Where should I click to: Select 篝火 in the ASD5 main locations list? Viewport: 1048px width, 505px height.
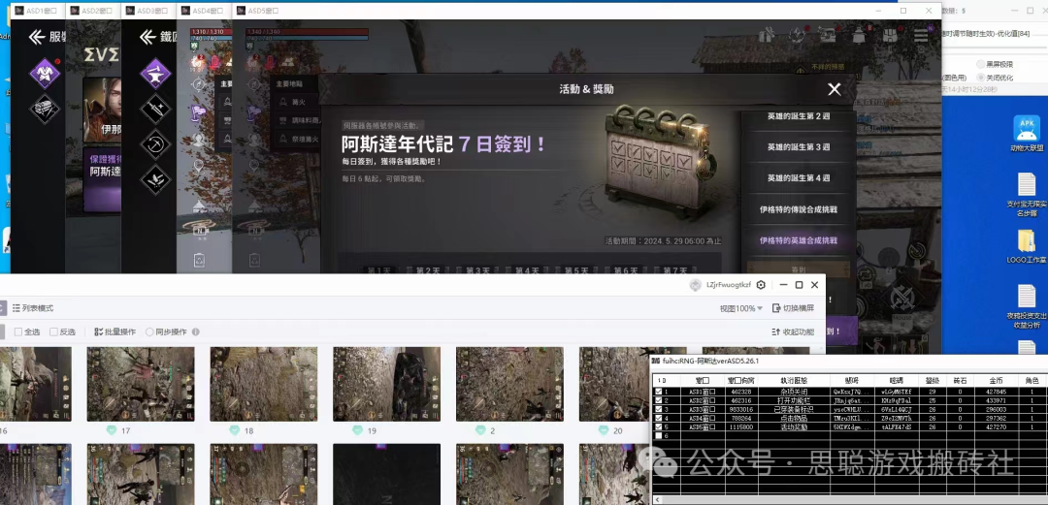pyautogui.click(x=296, y=102)
